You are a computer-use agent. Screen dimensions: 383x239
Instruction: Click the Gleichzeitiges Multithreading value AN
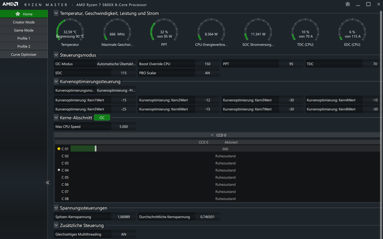click(124, 234)
